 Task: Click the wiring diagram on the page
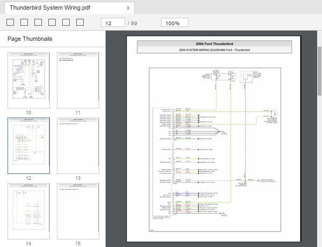215,150
